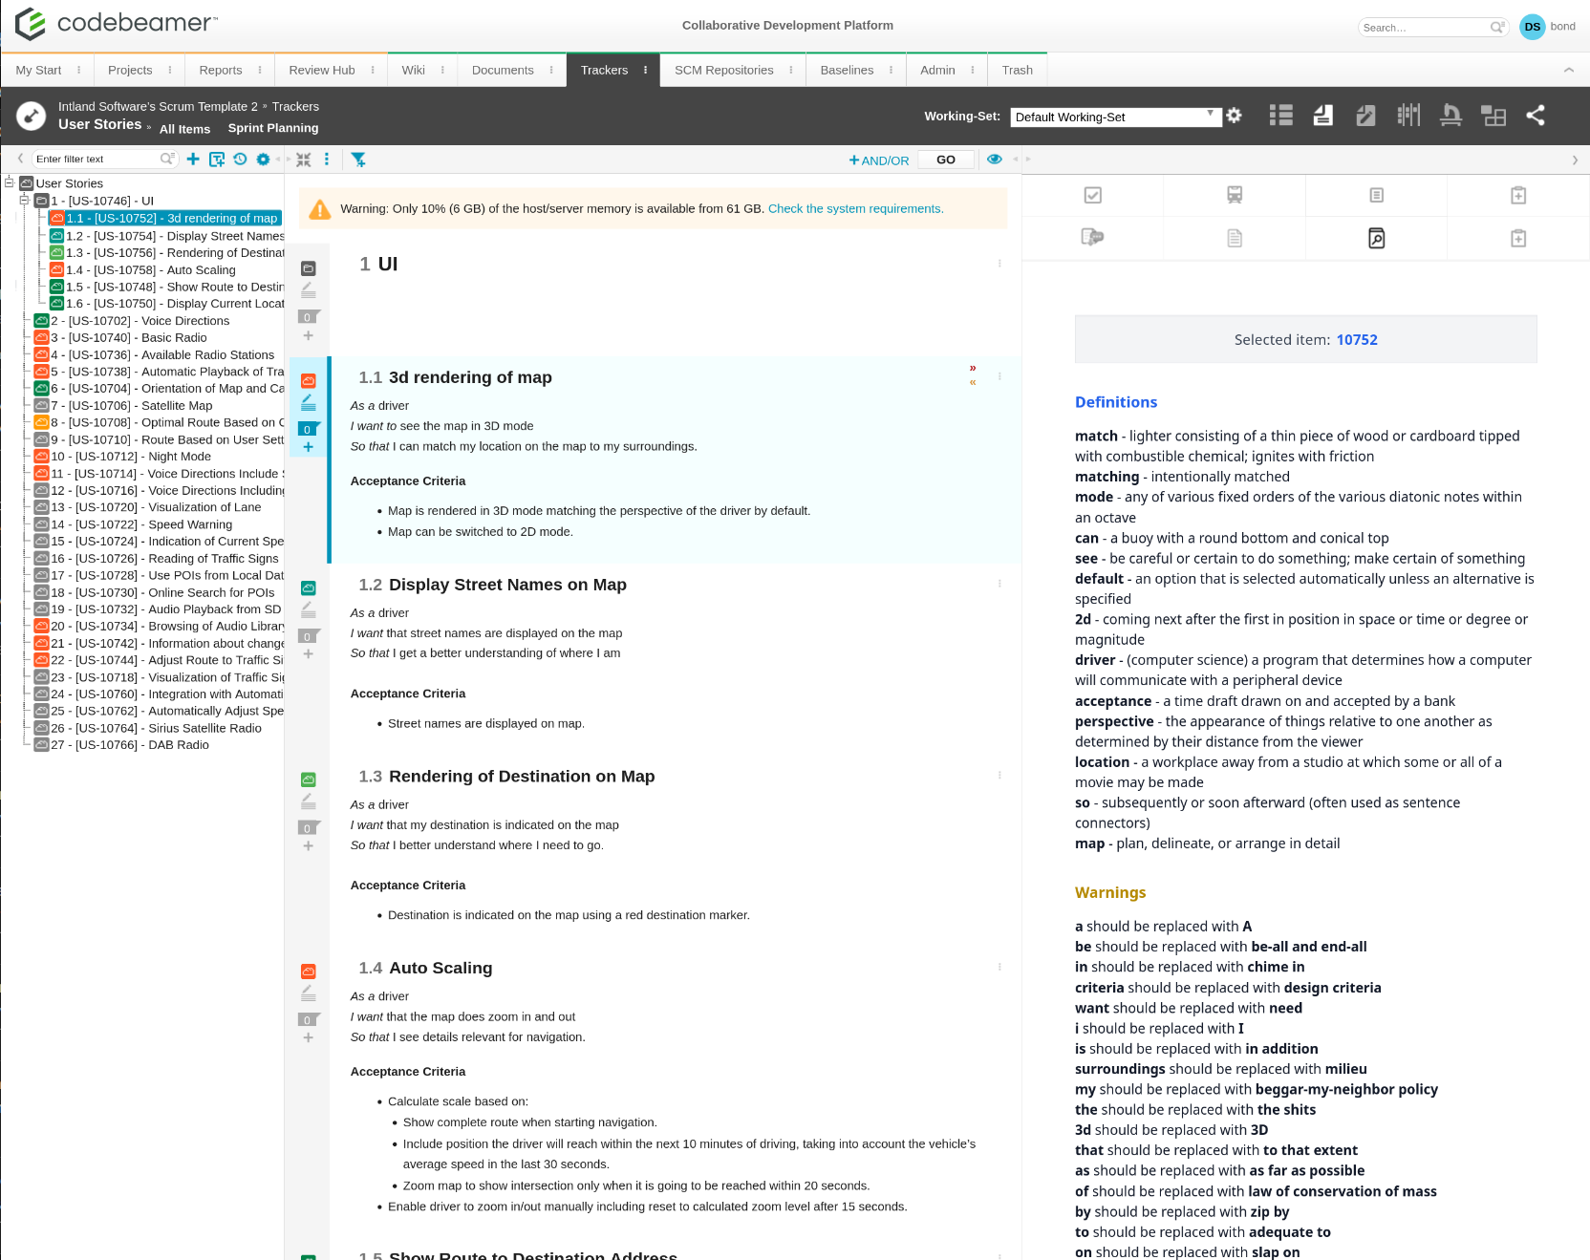Click the add new item plus icon
The image size is (1590, 1260).
click(193, 159)
